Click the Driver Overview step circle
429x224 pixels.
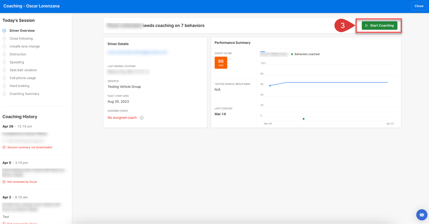[4, 31]
